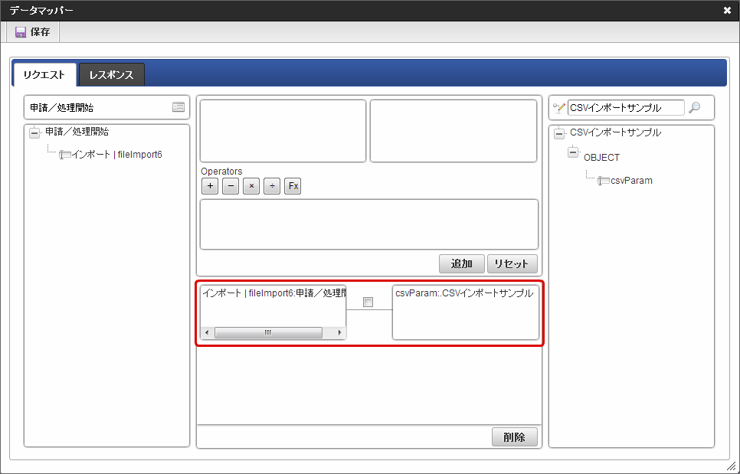
Task: Open the Fx function operator
Action: pos(293,186)
